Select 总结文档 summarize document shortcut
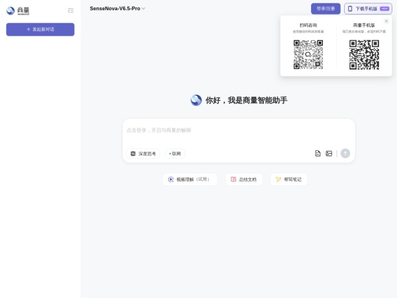This screenshot has width=397, height=298. tap(243, 179)
